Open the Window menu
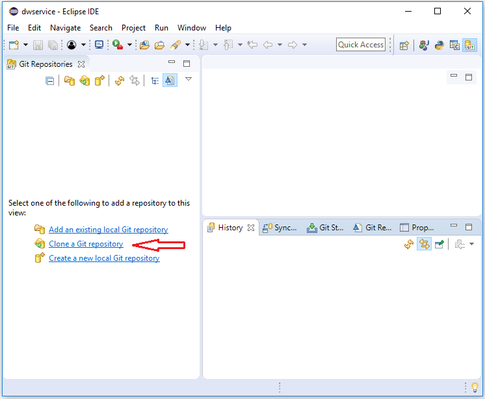485x399 pixels. click(x=191, y=28)
